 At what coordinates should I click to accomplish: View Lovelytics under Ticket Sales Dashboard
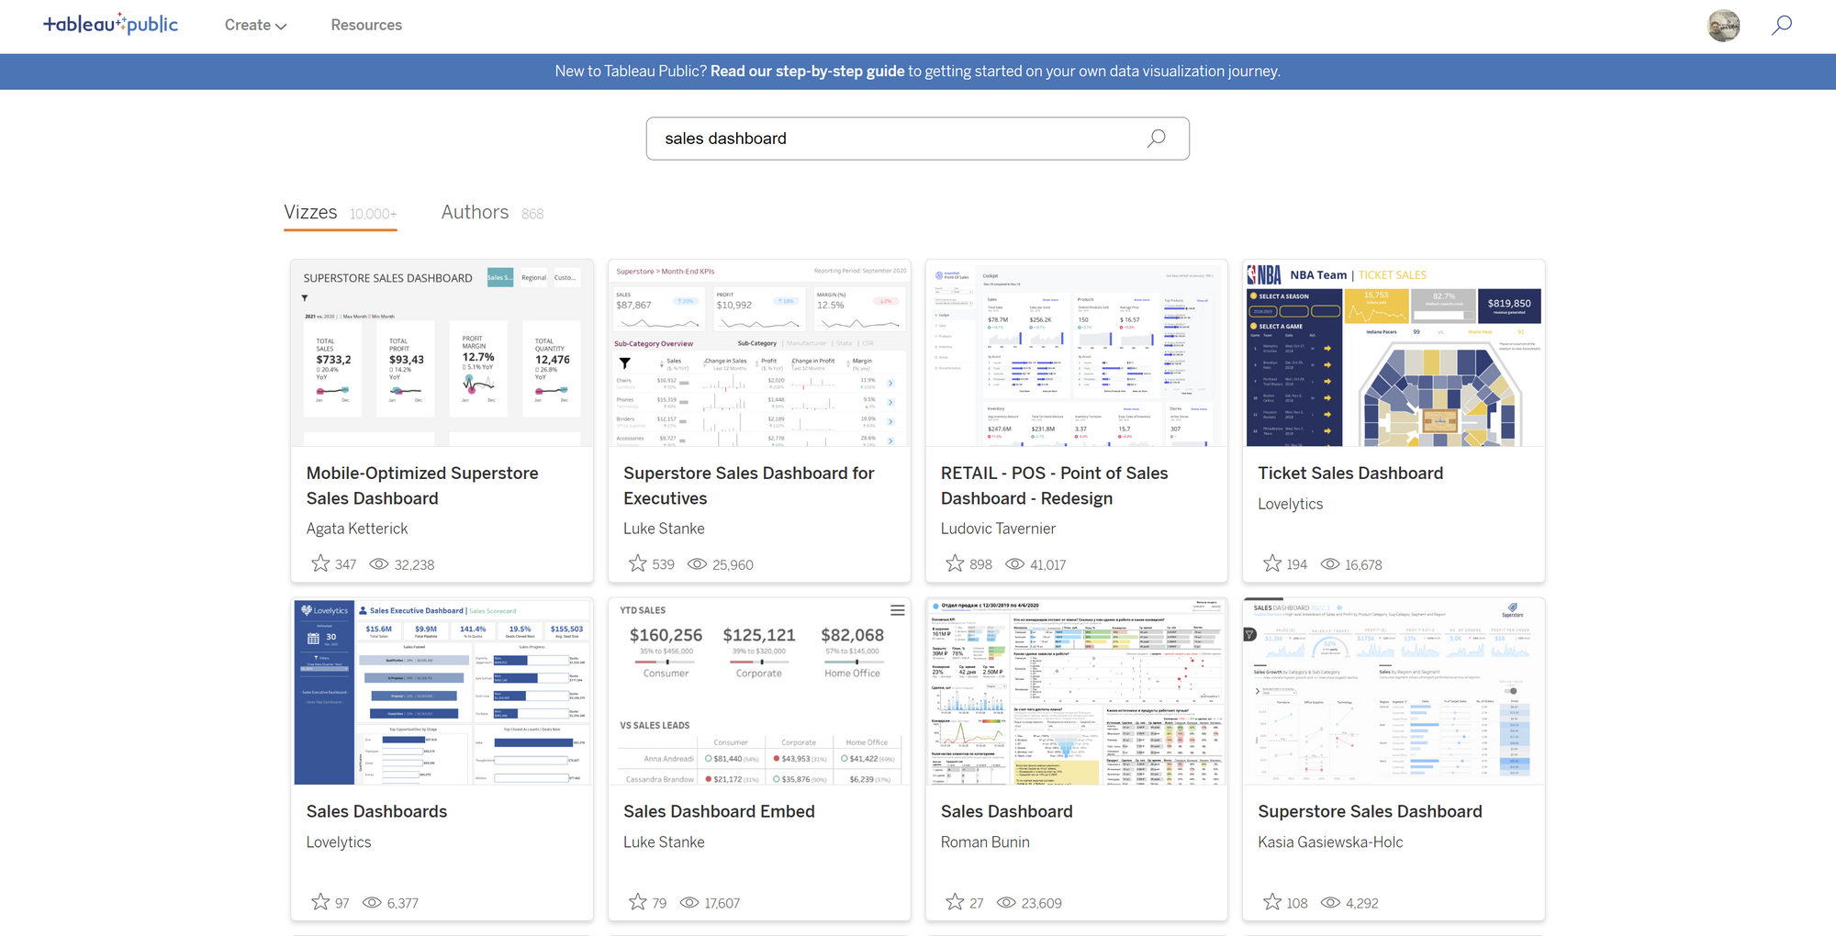pyautogui.click(x=1290, y=504)
